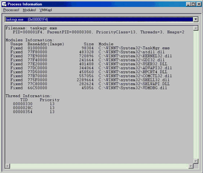The image size is (203, 173).
Task: Click the GDI32.dll module path
Action: click(131, 60)
